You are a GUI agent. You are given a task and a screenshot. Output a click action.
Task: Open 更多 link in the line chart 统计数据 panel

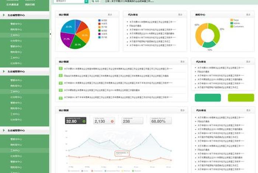coord(182,110)
